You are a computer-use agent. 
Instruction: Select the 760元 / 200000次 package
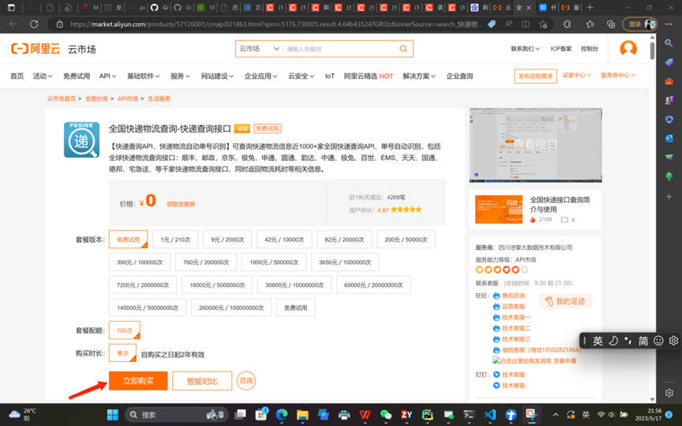[x=206, y=262]
